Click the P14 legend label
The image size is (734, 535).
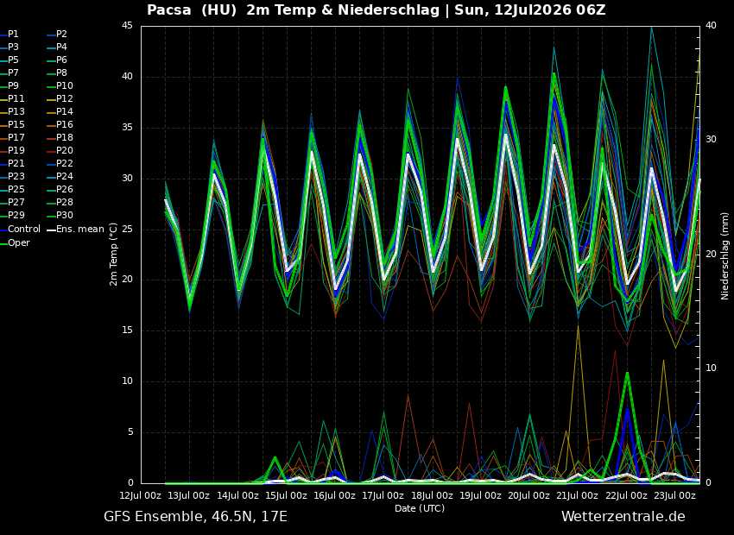pyautogui.click(x=65, y=112)
